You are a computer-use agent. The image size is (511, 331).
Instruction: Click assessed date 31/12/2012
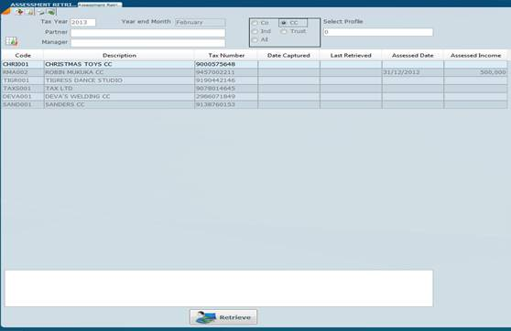click(x=413, y=72)
